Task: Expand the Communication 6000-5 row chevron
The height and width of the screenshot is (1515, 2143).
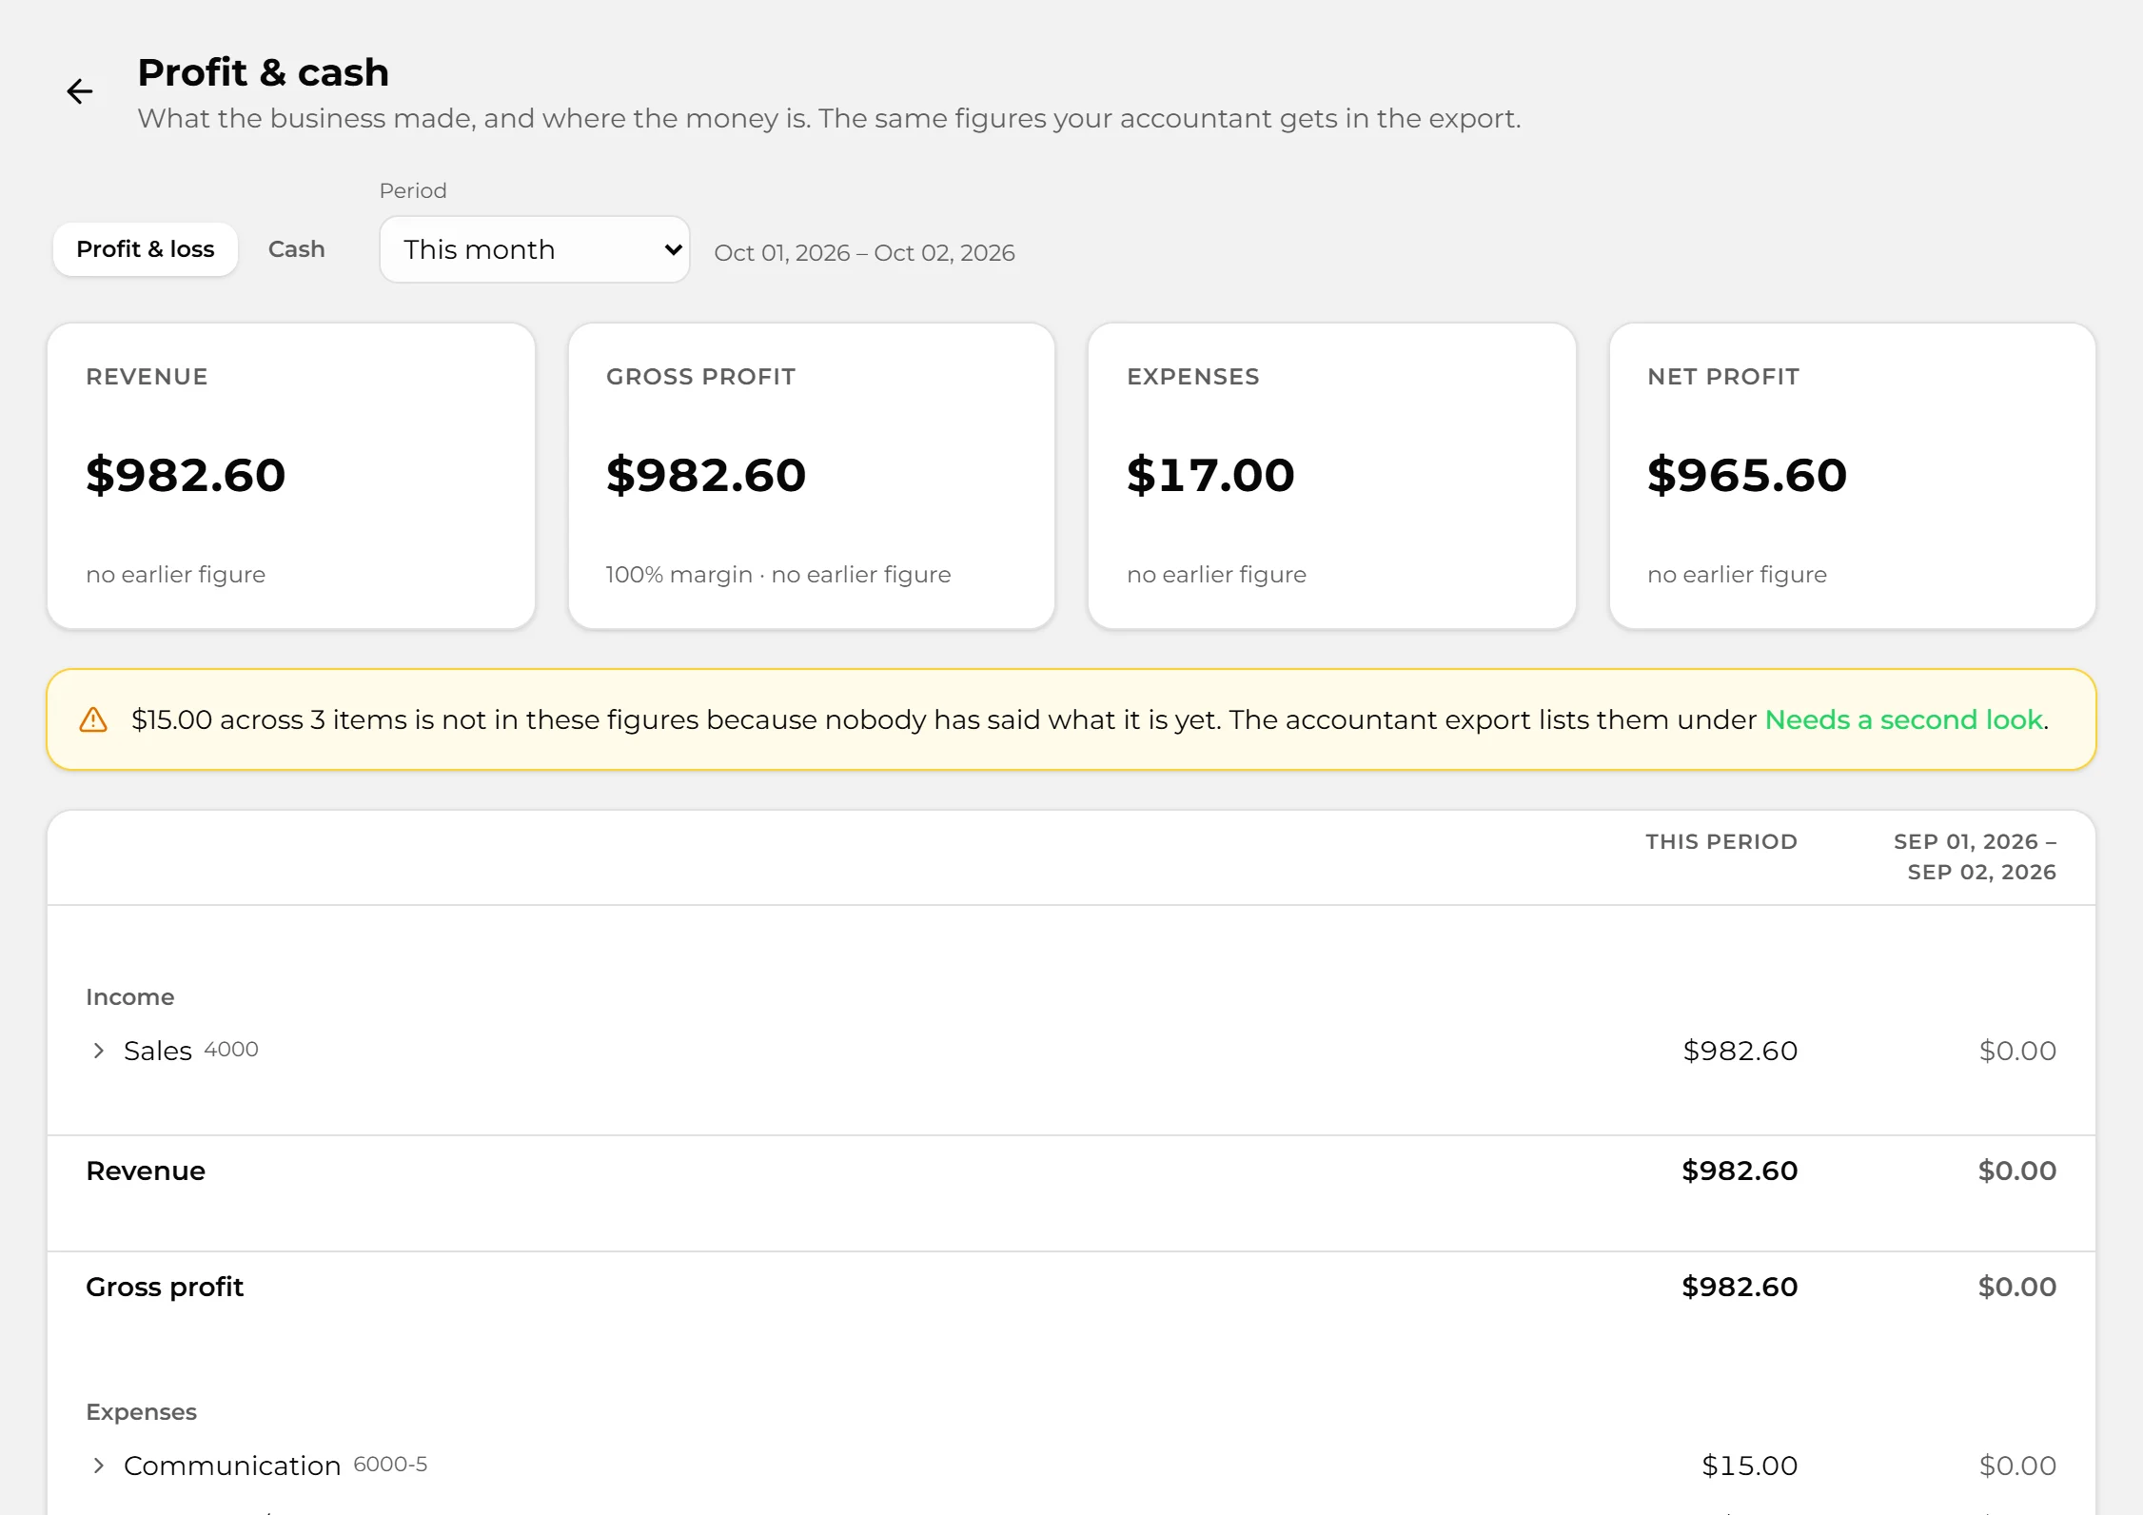Action: pos(98,1466)
